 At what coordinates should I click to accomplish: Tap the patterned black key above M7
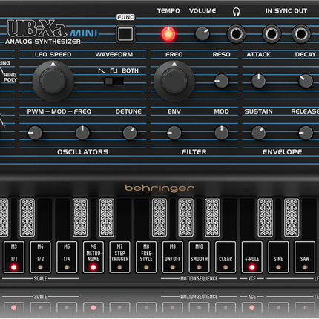point(107,217)
